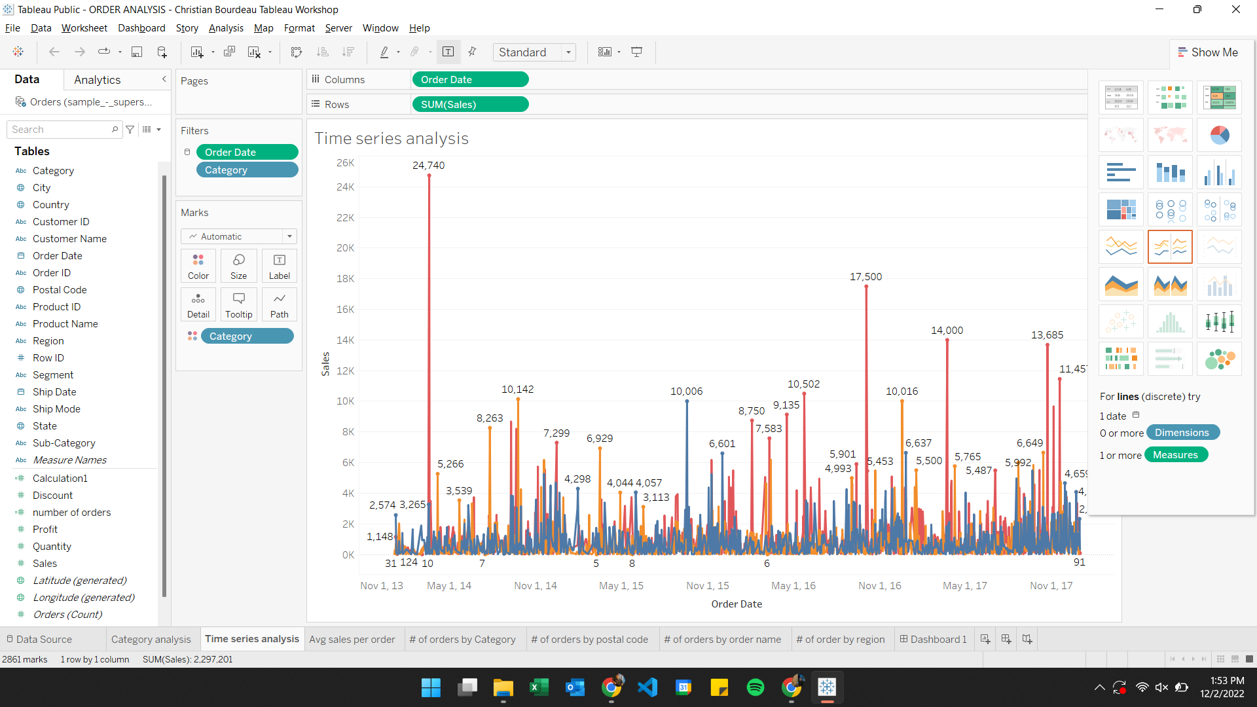The width and height of the screenshot is (1257, 707).
Task: Click the Highlight toolbar icon
Action: point(385,52)
